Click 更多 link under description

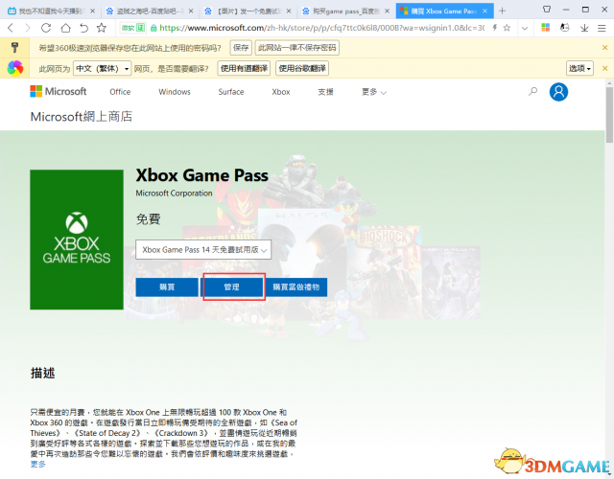(x=38, y=464)
